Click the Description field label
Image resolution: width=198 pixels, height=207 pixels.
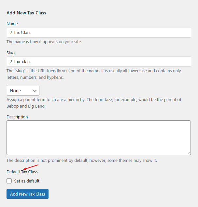coord(17,117)
